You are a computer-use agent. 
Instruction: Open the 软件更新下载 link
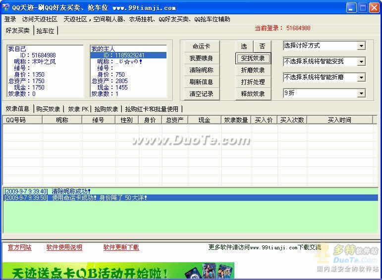point(121,247)
